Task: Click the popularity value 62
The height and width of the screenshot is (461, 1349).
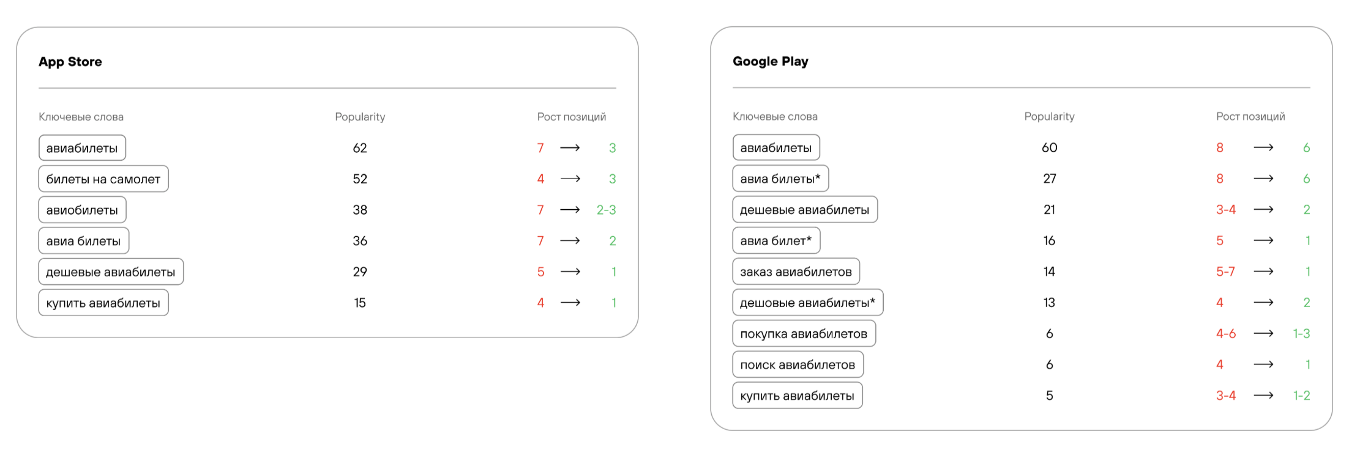Action: click(x=360, y=148)
